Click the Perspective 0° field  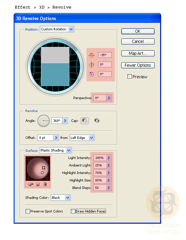pos(100,98)
